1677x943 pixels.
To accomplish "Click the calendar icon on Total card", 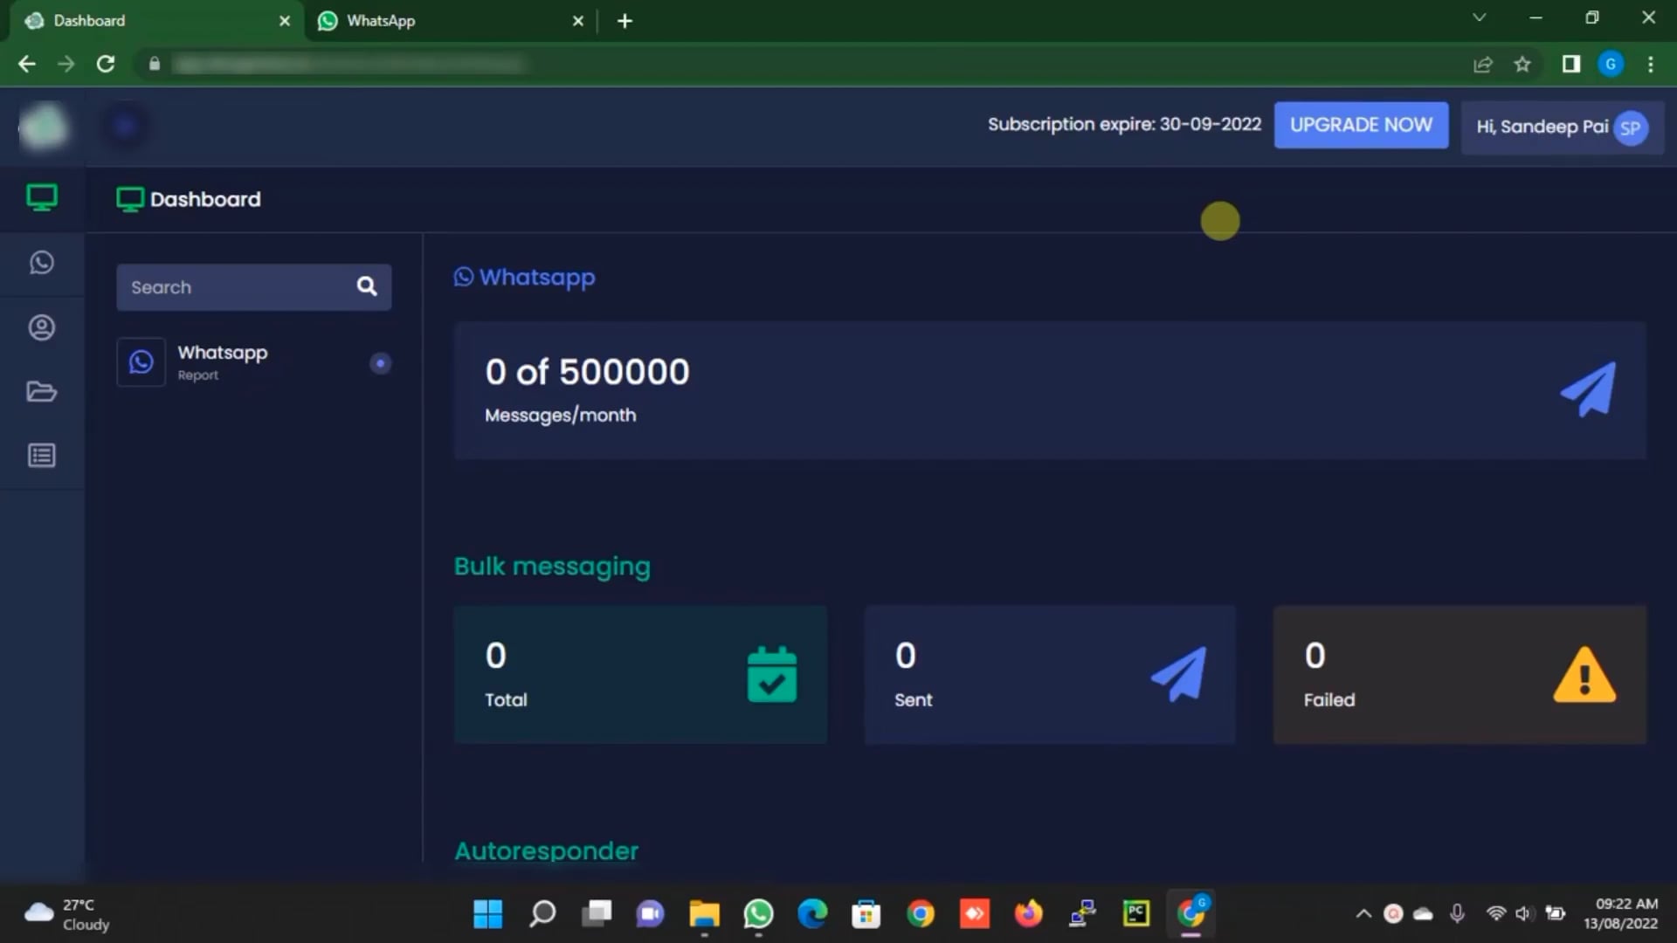I will (x=772, y=674).
